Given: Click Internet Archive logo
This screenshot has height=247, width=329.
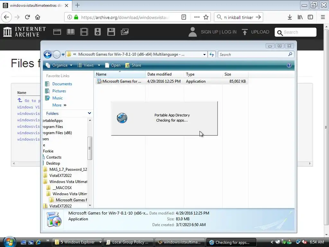Looking at the screenshot, I should (x=24, y=32).
